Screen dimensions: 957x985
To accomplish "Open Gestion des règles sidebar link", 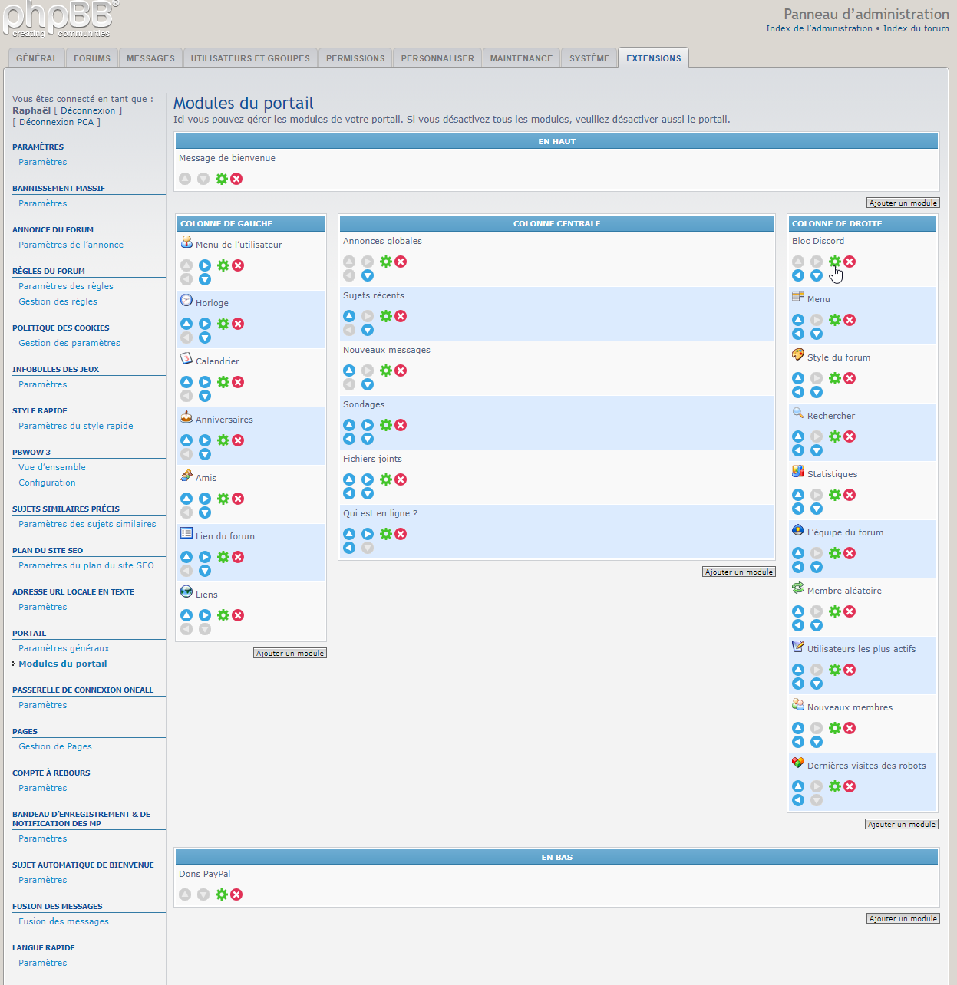I will [x=58, y=301].
